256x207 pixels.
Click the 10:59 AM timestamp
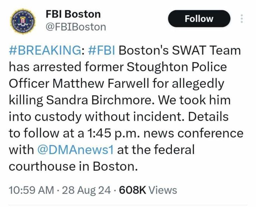[x=31, y=190]
